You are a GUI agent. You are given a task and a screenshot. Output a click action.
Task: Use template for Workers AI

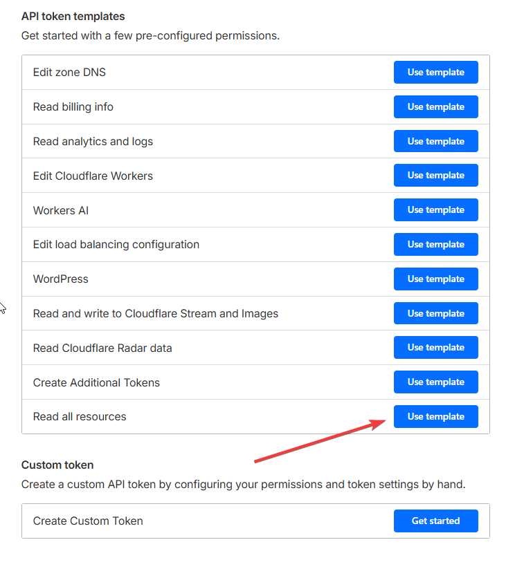pos(435,210)
